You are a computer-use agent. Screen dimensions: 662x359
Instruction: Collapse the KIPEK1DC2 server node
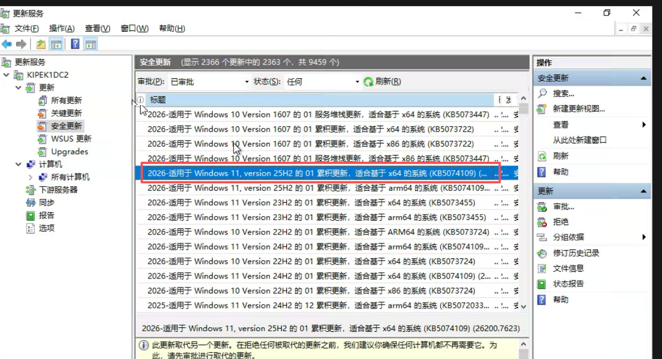click(6, 75)
